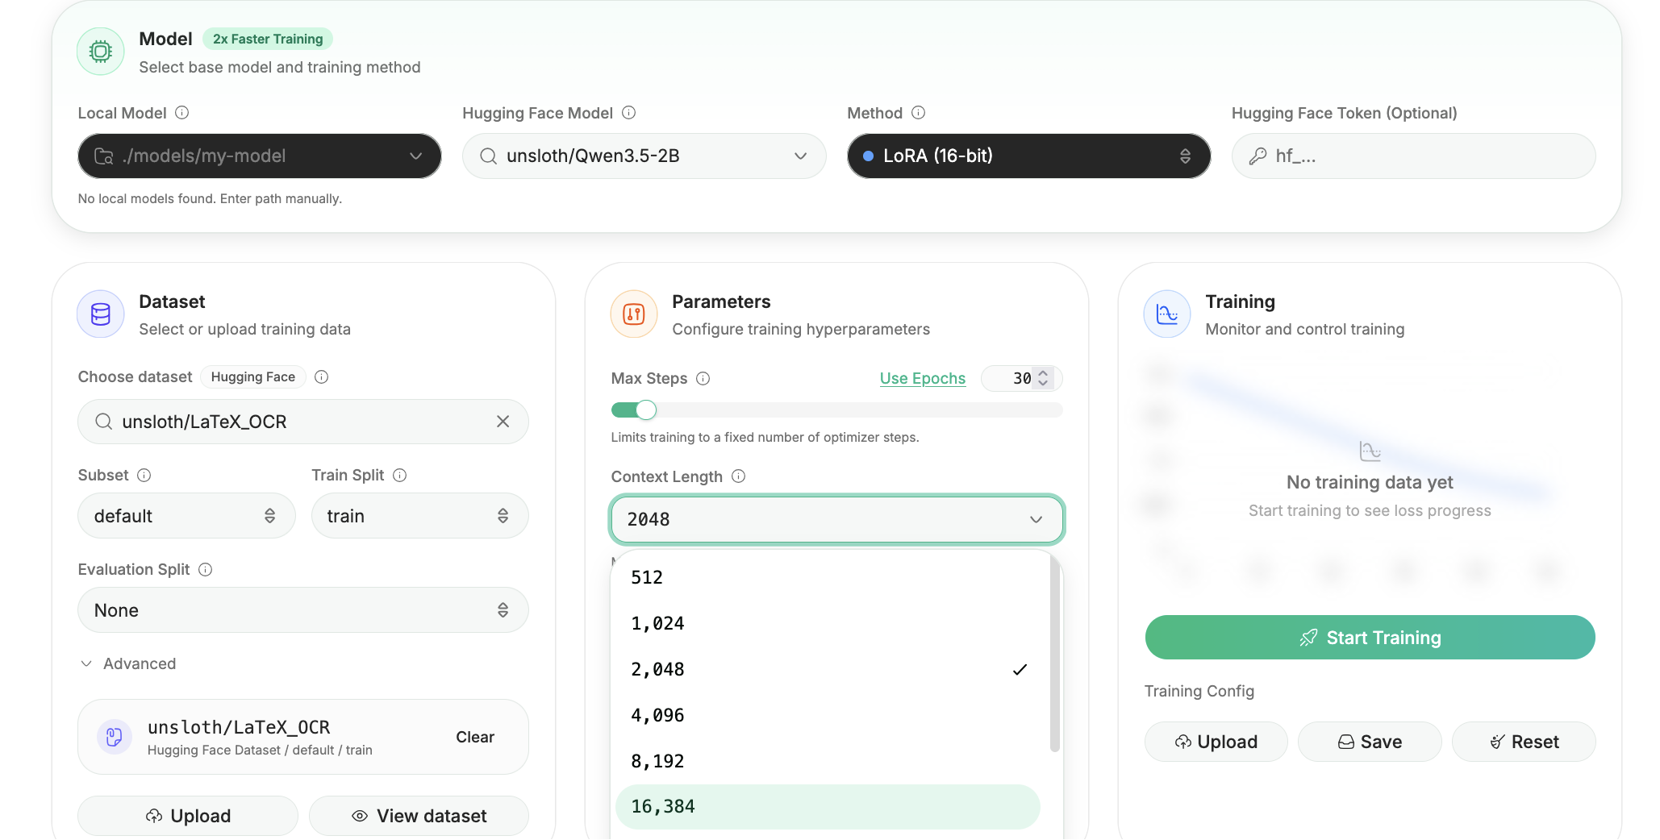1660x840 pixels.
Task: Select 16,384 context length option
Action: [x=827, y=806]
